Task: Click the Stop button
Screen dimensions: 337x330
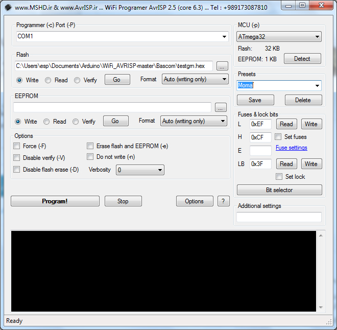Action: [123, 201]
